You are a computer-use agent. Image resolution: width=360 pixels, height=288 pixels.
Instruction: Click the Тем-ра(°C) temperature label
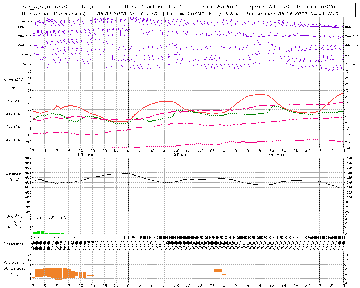point(13,80)
